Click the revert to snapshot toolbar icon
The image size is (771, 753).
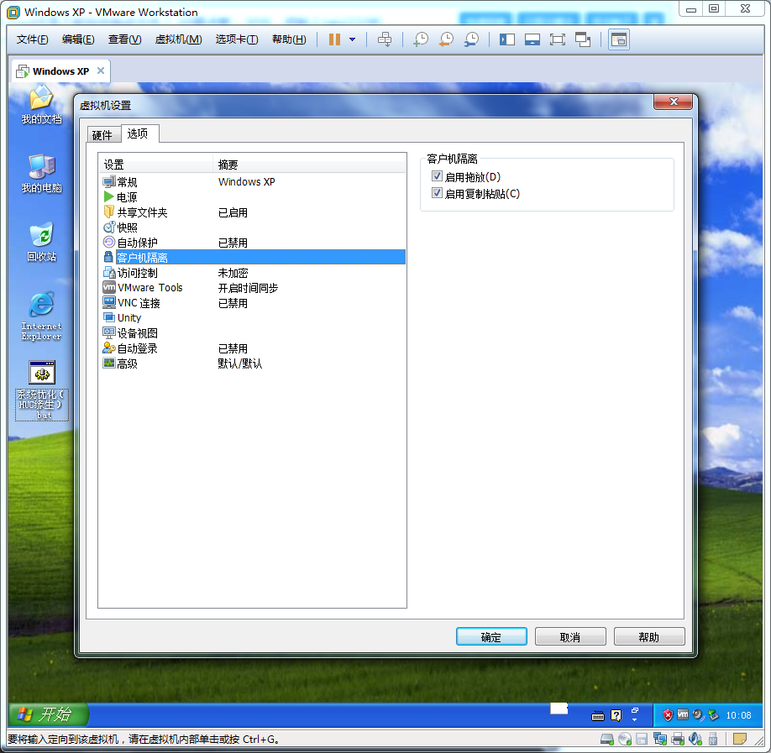(x=447, y=39)
